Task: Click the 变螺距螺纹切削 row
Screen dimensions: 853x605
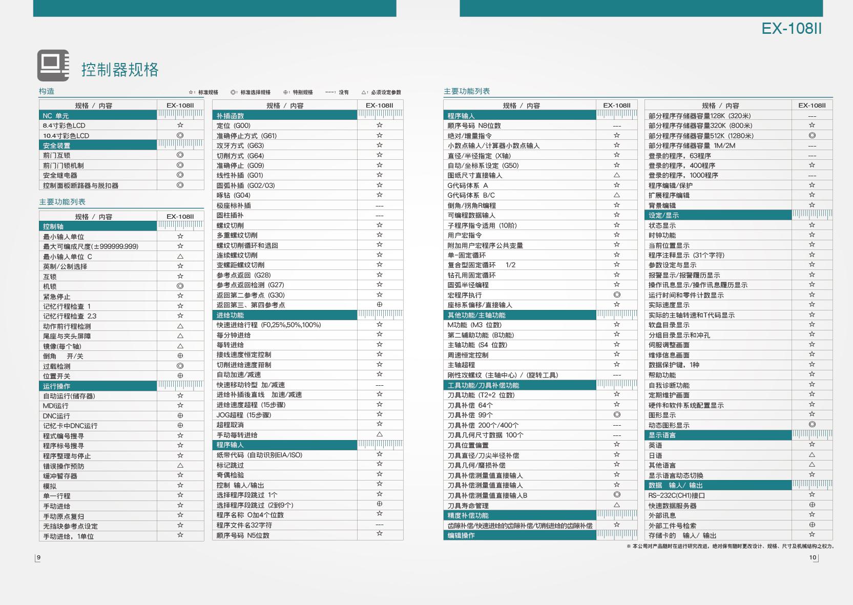Action: (308, 265)
